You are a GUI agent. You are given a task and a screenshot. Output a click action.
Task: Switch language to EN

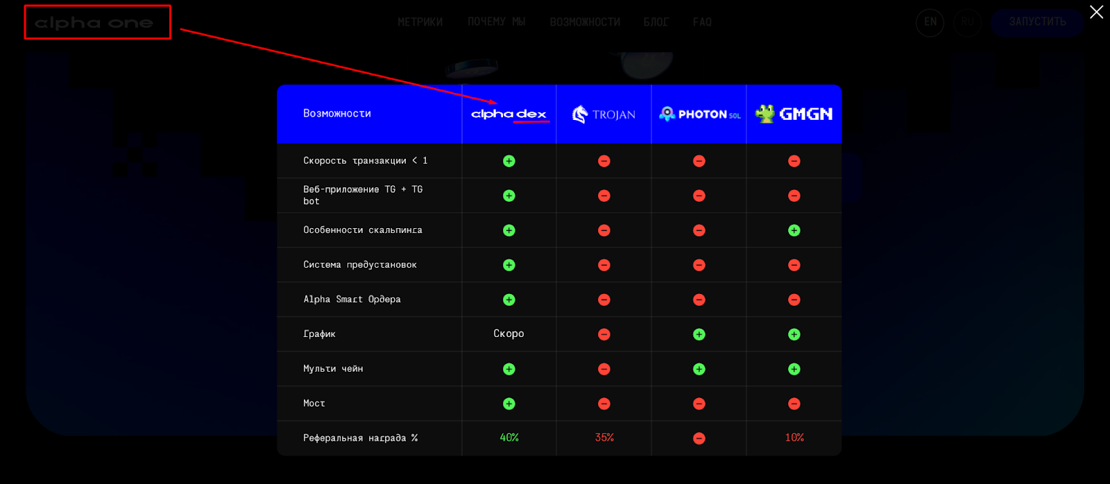click(930, 22)
